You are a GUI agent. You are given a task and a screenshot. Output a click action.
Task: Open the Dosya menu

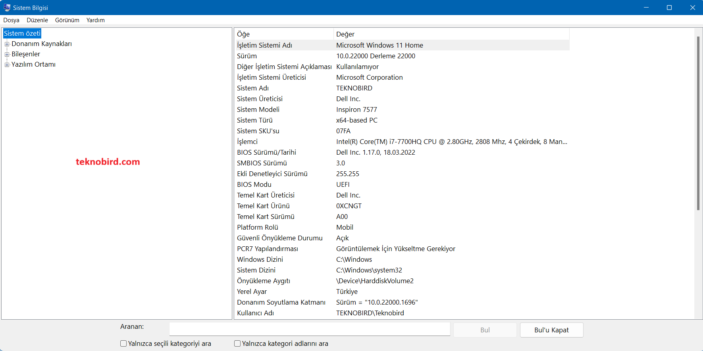11,20
